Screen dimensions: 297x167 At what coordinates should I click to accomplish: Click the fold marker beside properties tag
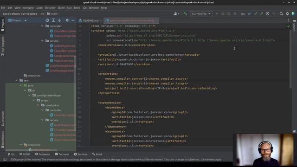(x=90, y=74)
